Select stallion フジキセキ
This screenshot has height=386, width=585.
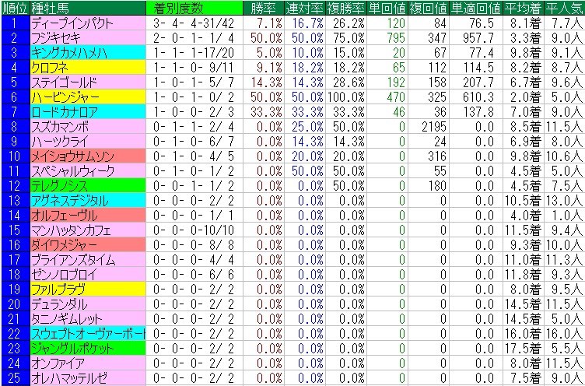[x=87, y=38]
